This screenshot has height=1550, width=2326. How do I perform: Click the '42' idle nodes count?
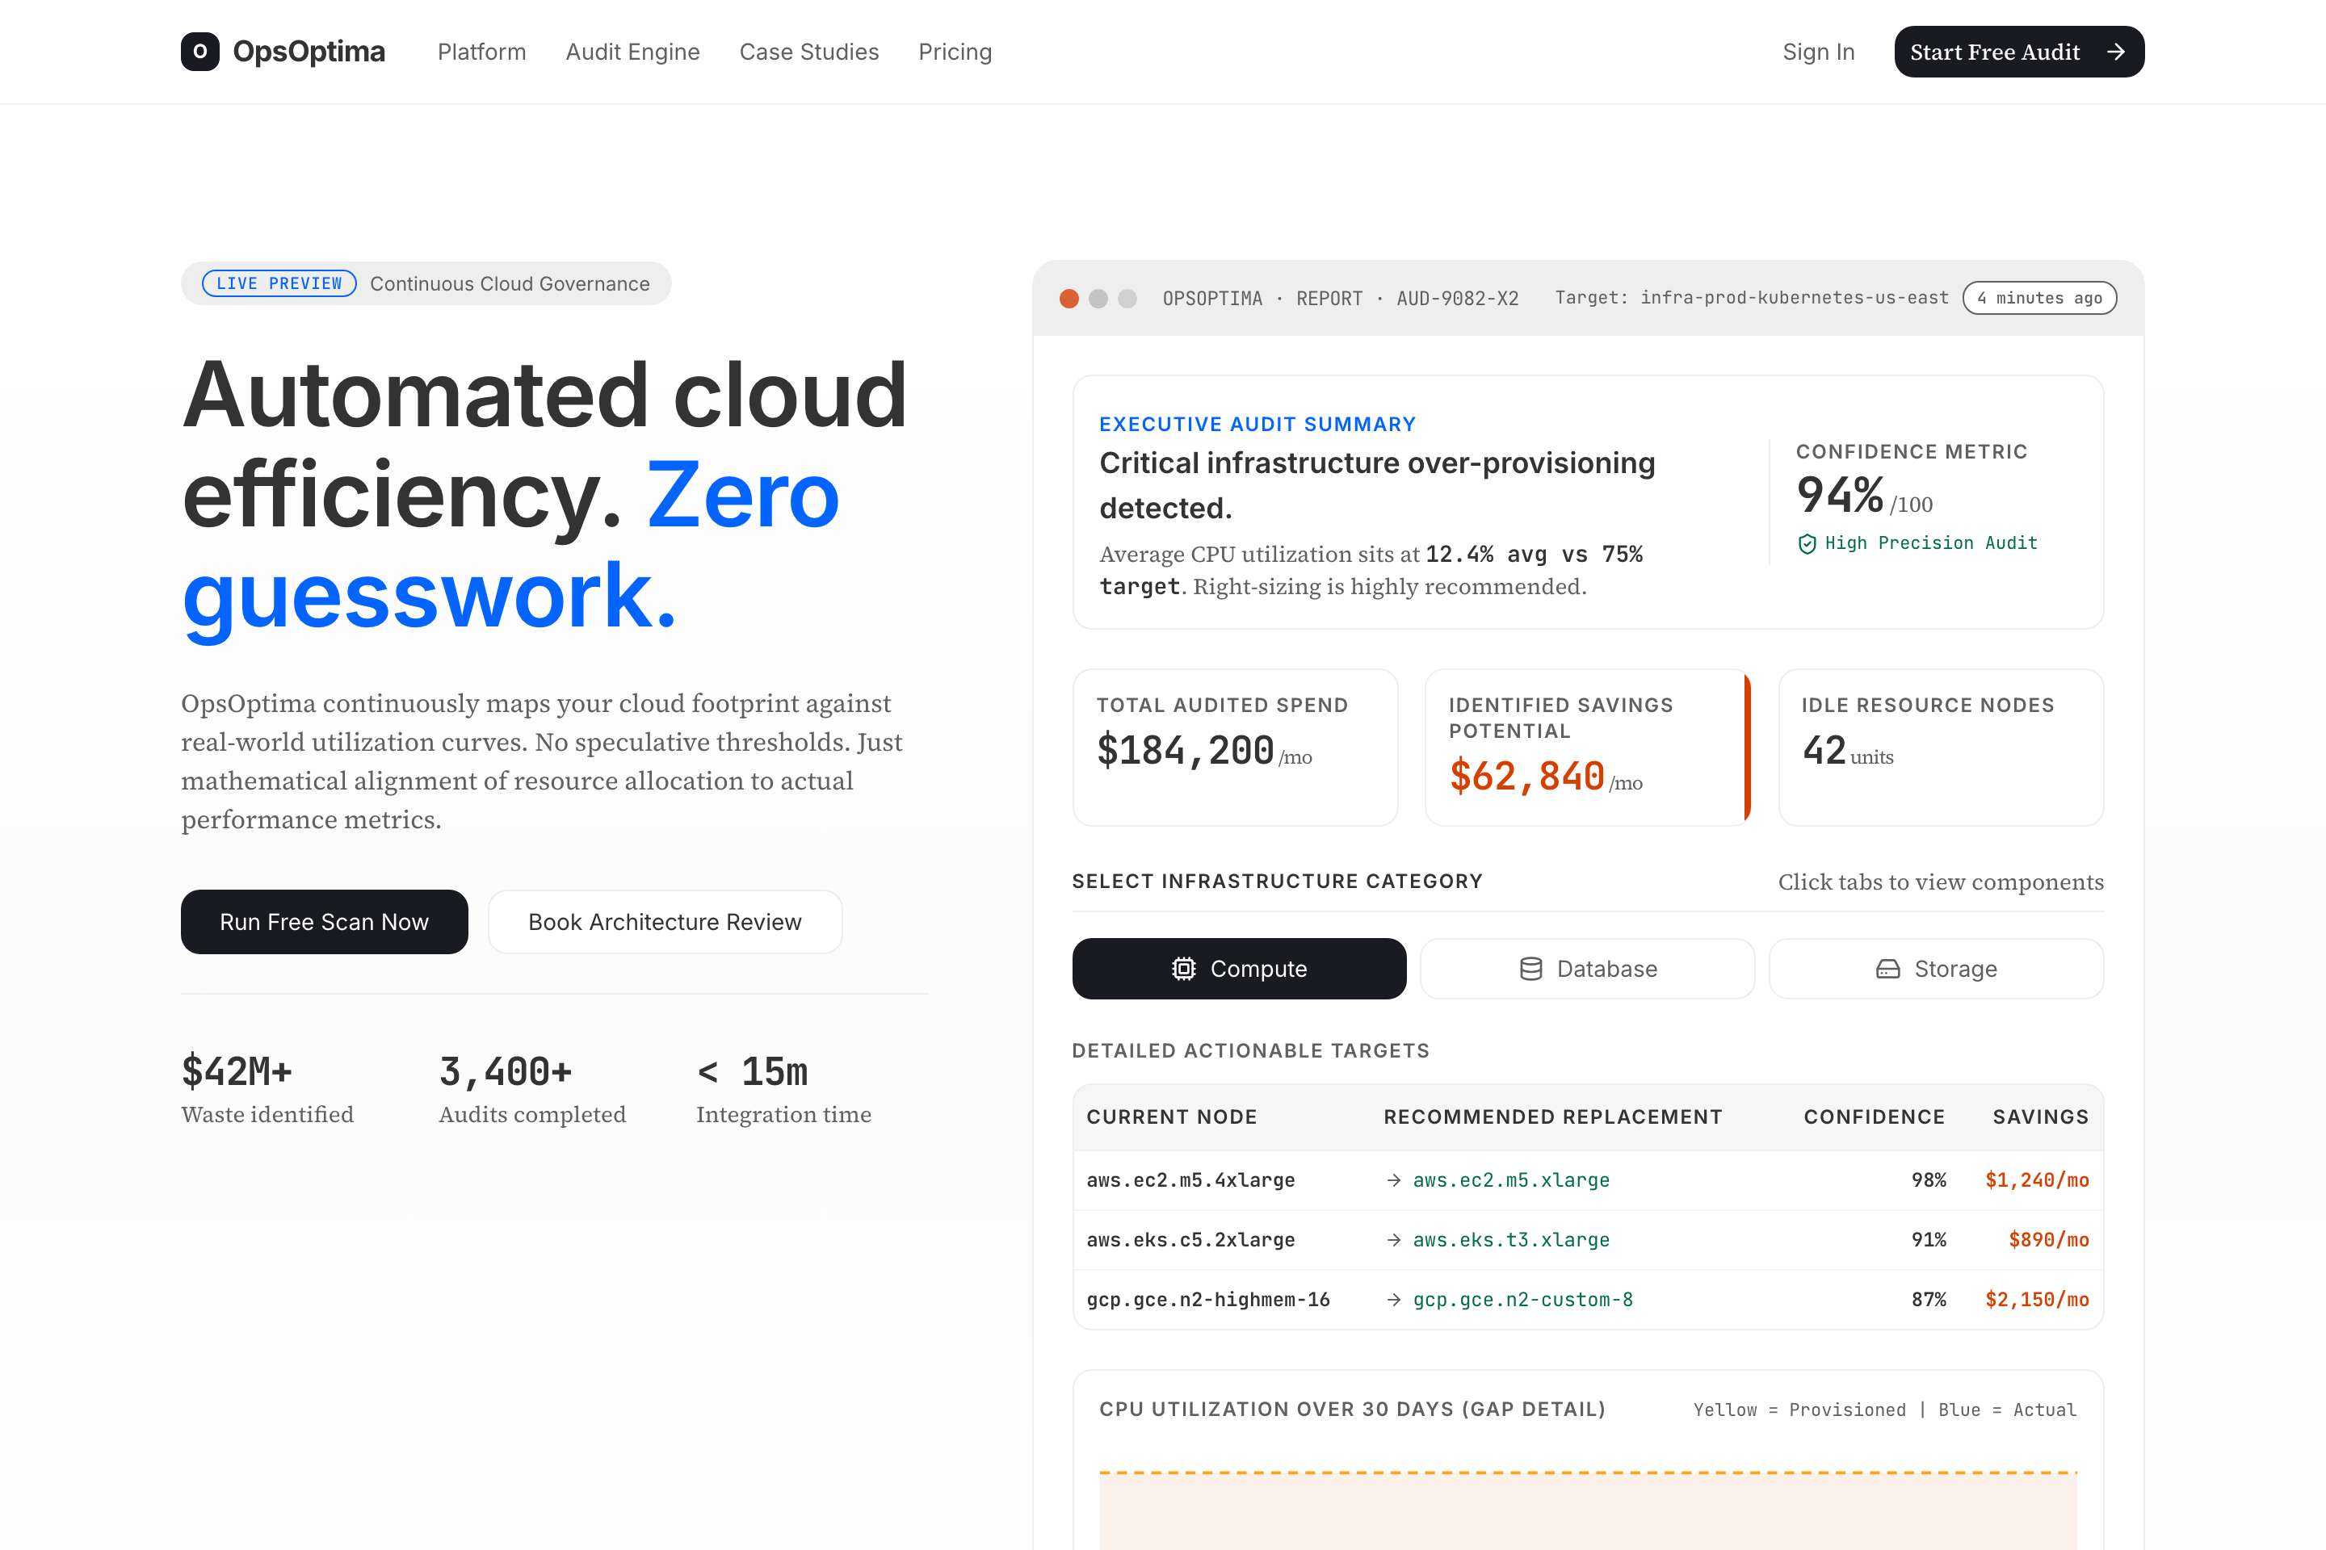1824,752
